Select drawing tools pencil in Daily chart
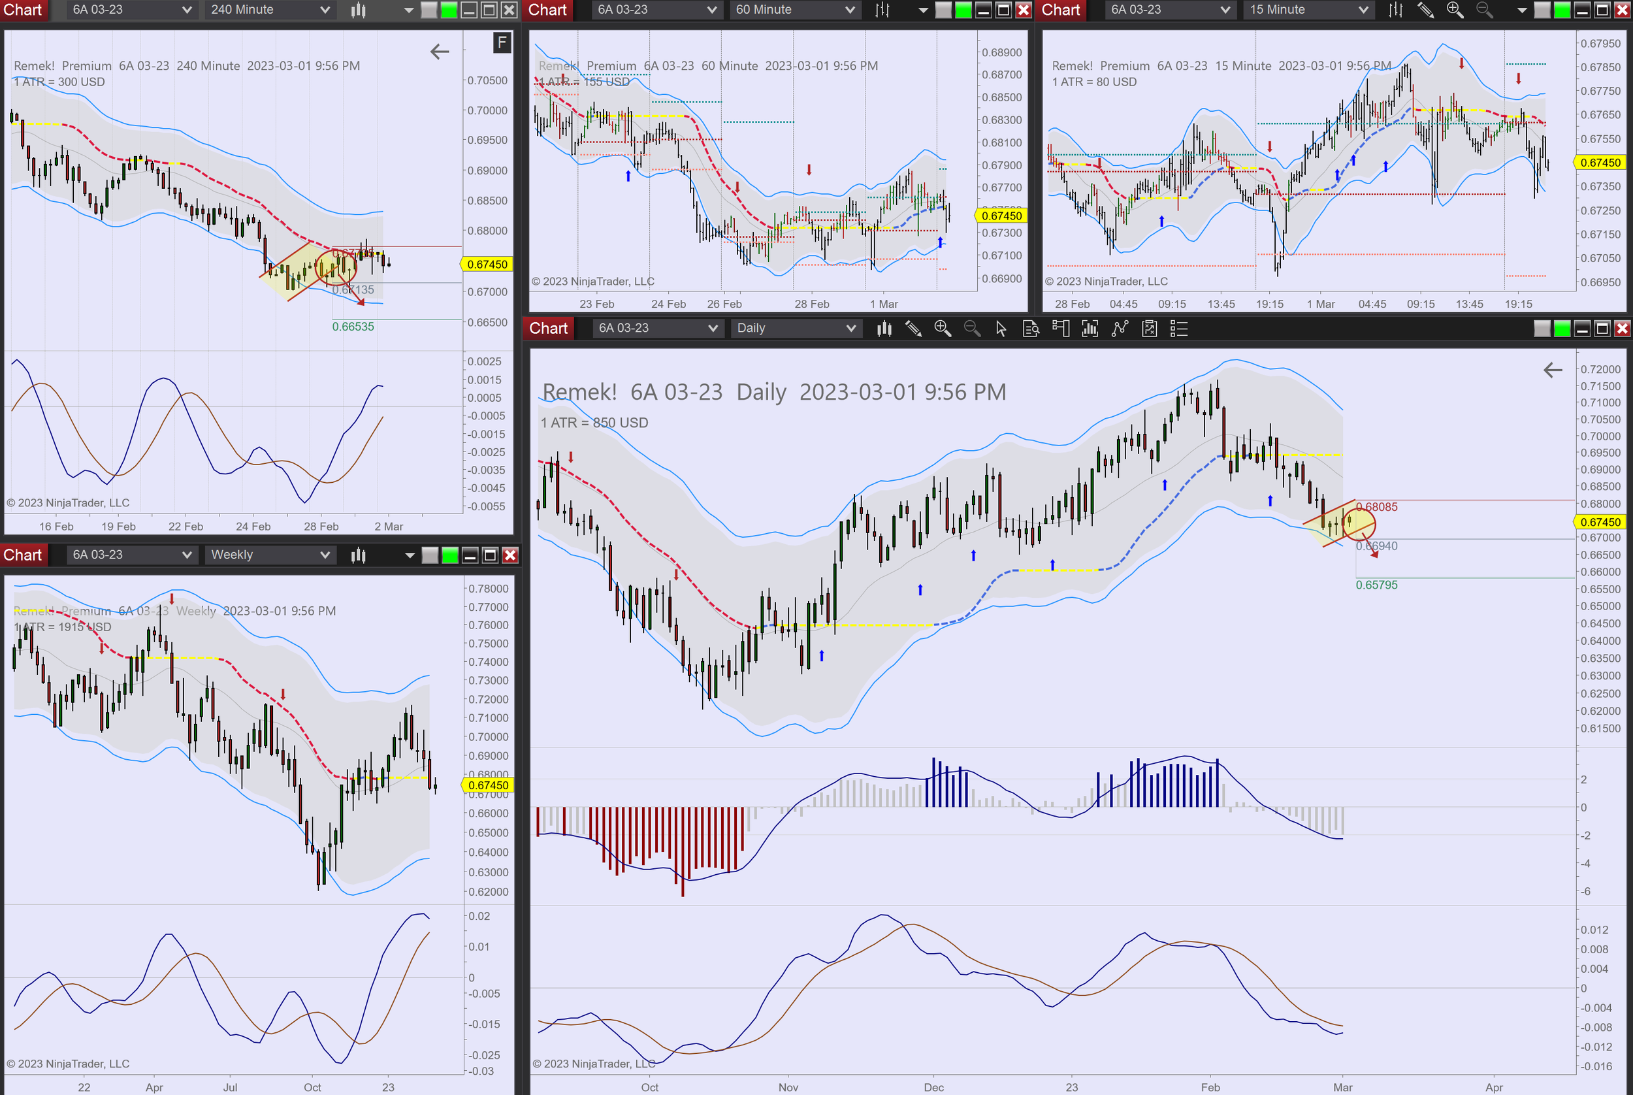Screen dimensions: 1633x1095 [x=913, y=328]
